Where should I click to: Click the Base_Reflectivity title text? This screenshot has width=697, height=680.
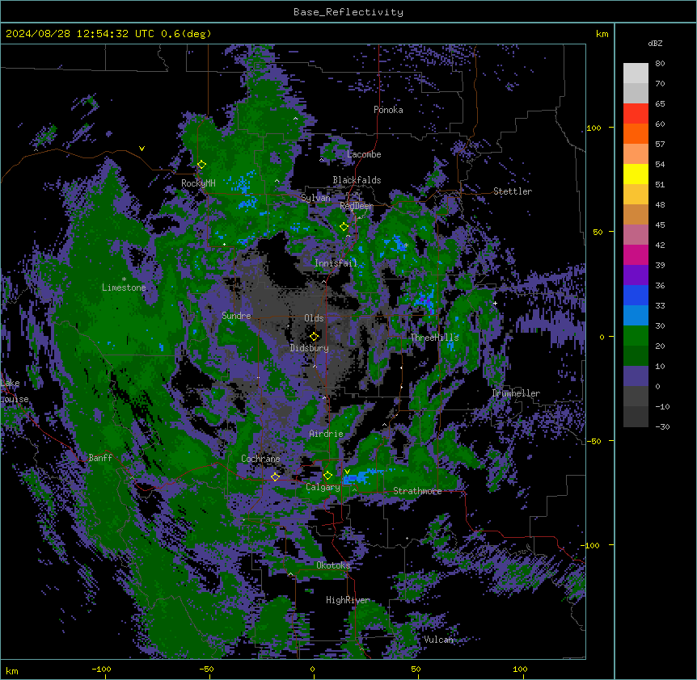[348, 12]
